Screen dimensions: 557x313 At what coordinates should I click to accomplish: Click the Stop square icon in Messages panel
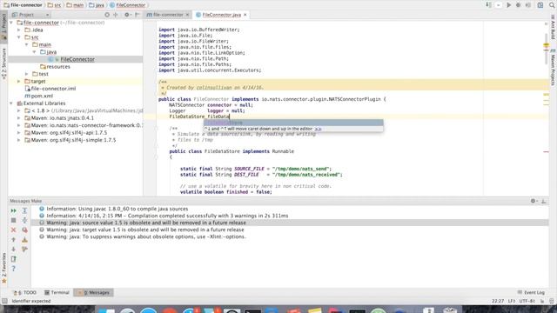pyautogui.click(x=14, y=220)
